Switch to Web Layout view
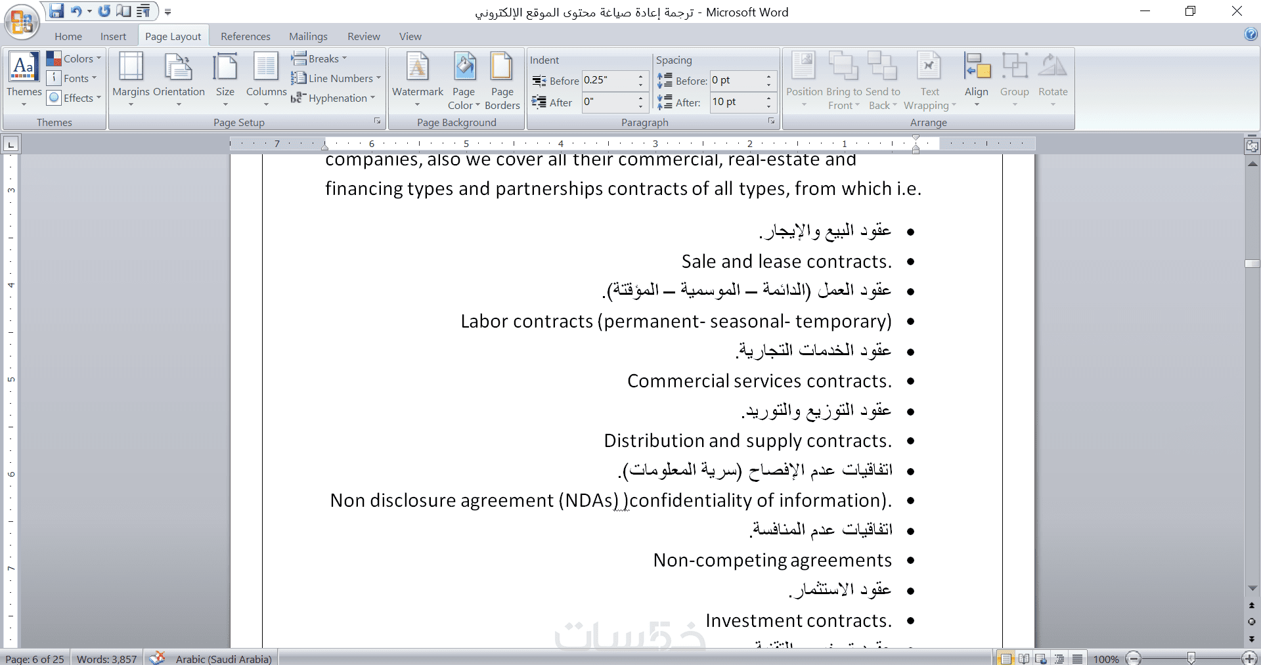 click(x=1041, y=658)
